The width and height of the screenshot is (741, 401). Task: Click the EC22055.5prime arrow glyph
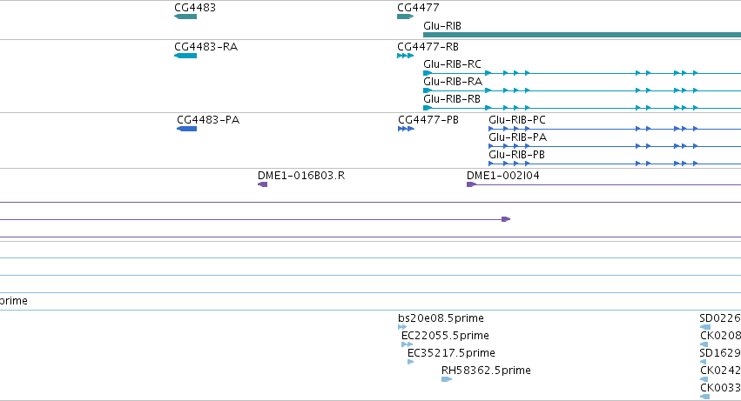[407, 344]
